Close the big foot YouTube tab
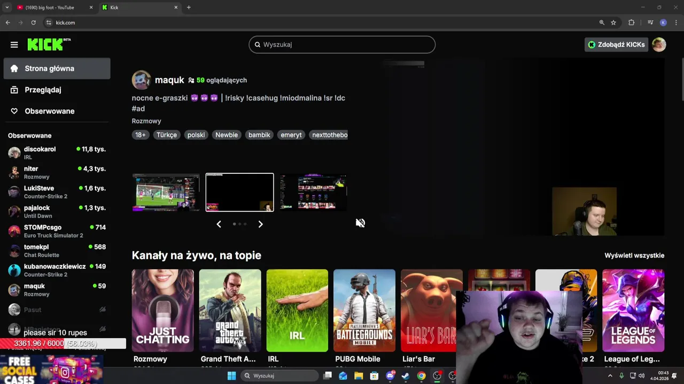The height and width of the screenshot is (384, 684). coord(91,7)
